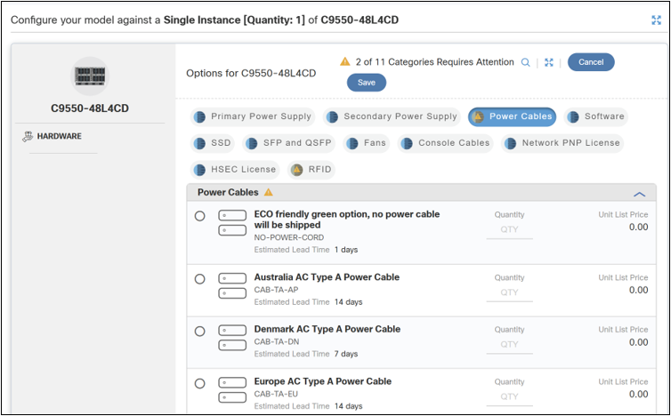Click the cable icon for NO-POWER-CORD option
The width and height of the screenshot is (671, 416).
pyautogui.click(x=232, y=223)
